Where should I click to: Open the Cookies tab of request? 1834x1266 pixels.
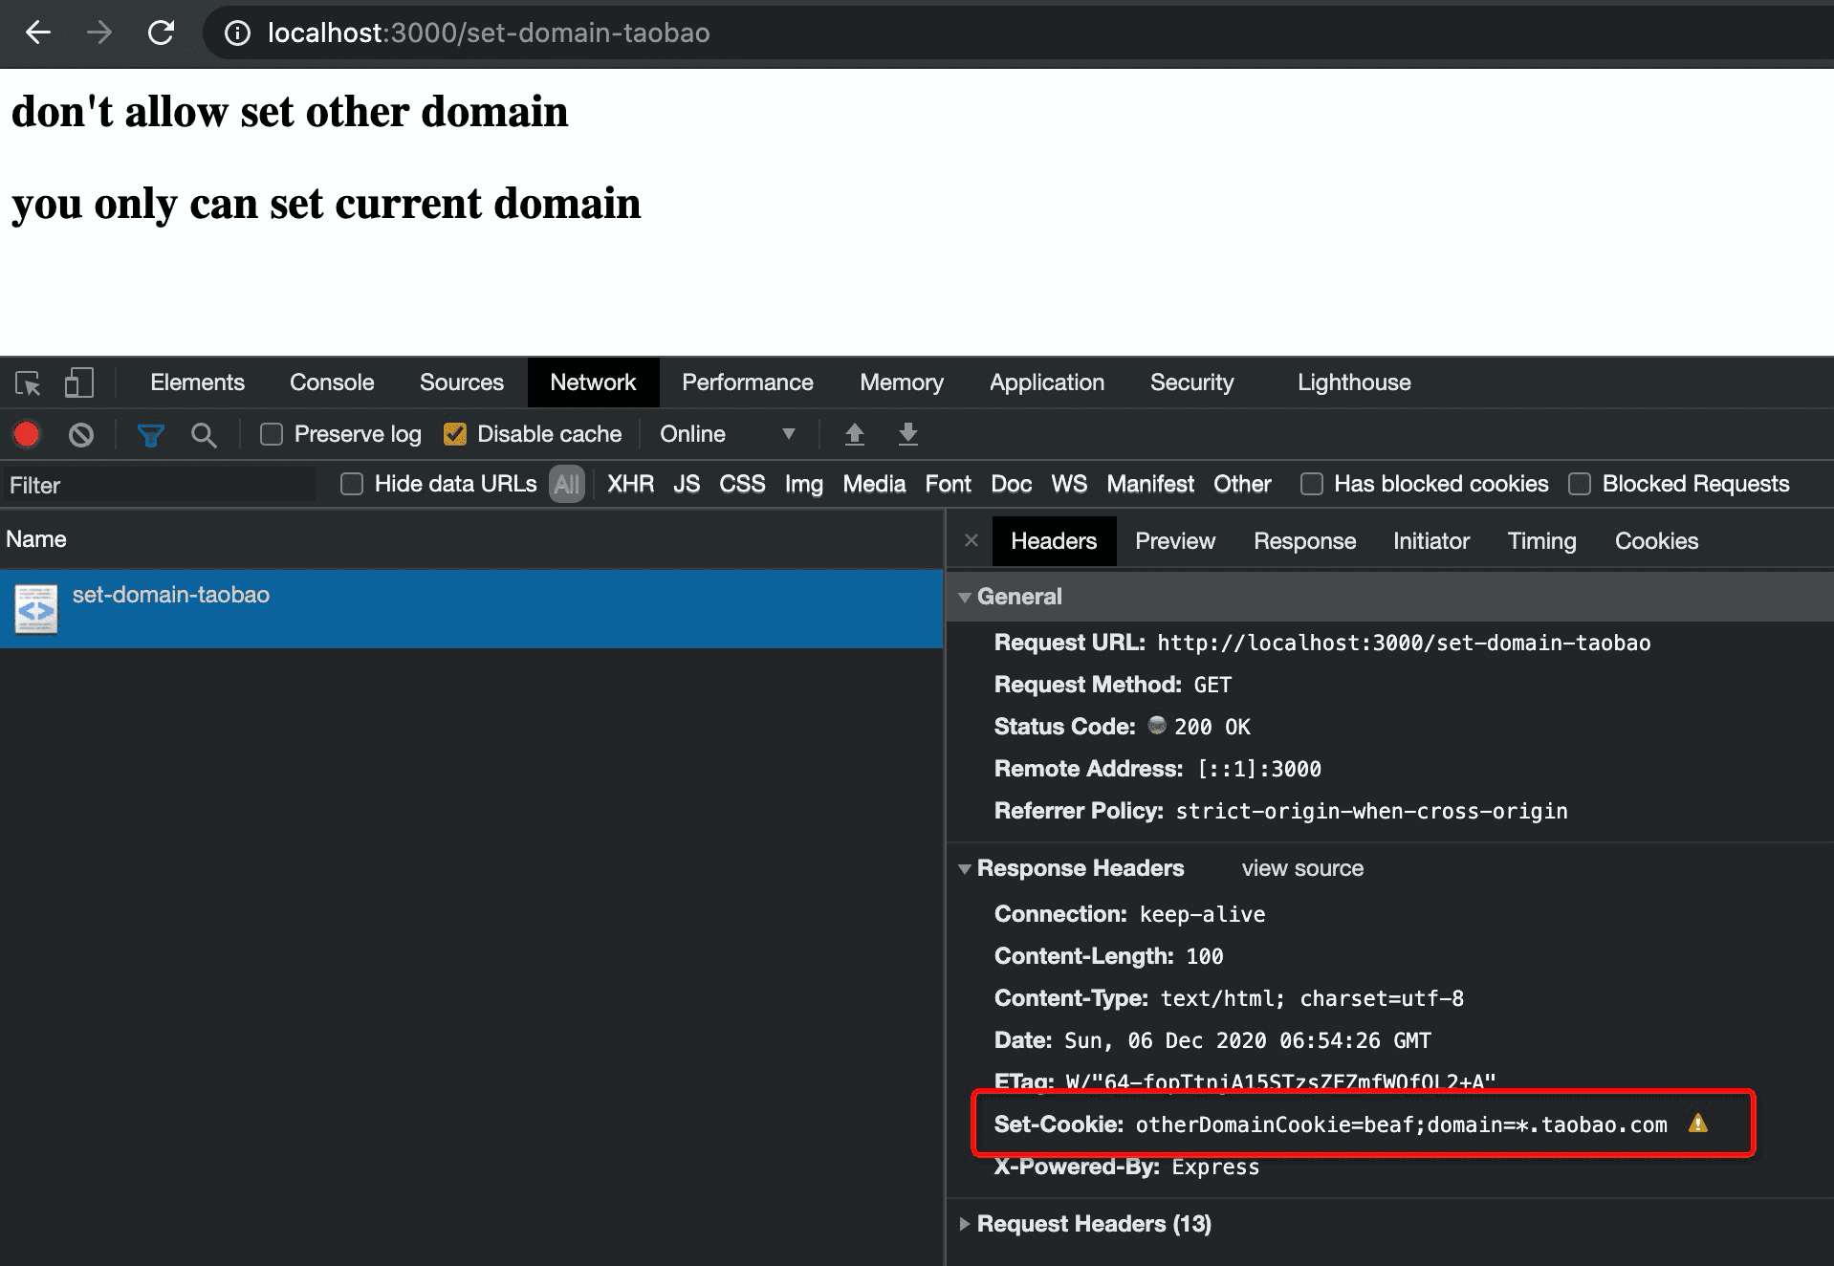click(1655, 541)
